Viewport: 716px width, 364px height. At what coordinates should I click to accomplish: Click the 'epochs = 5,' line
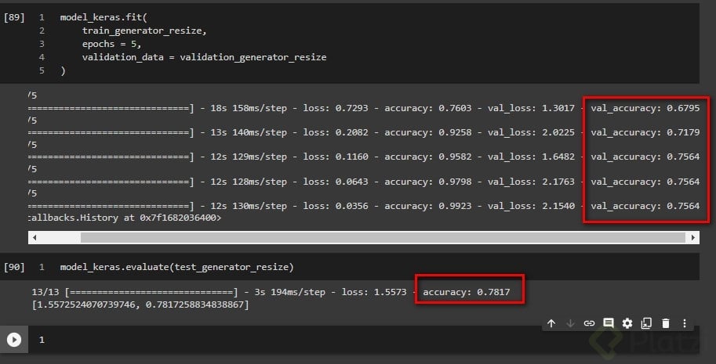tap(112, 44)
